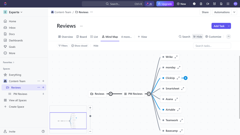Open the reminders alarm clock icon
240x135 pixels.
(214, 4)
